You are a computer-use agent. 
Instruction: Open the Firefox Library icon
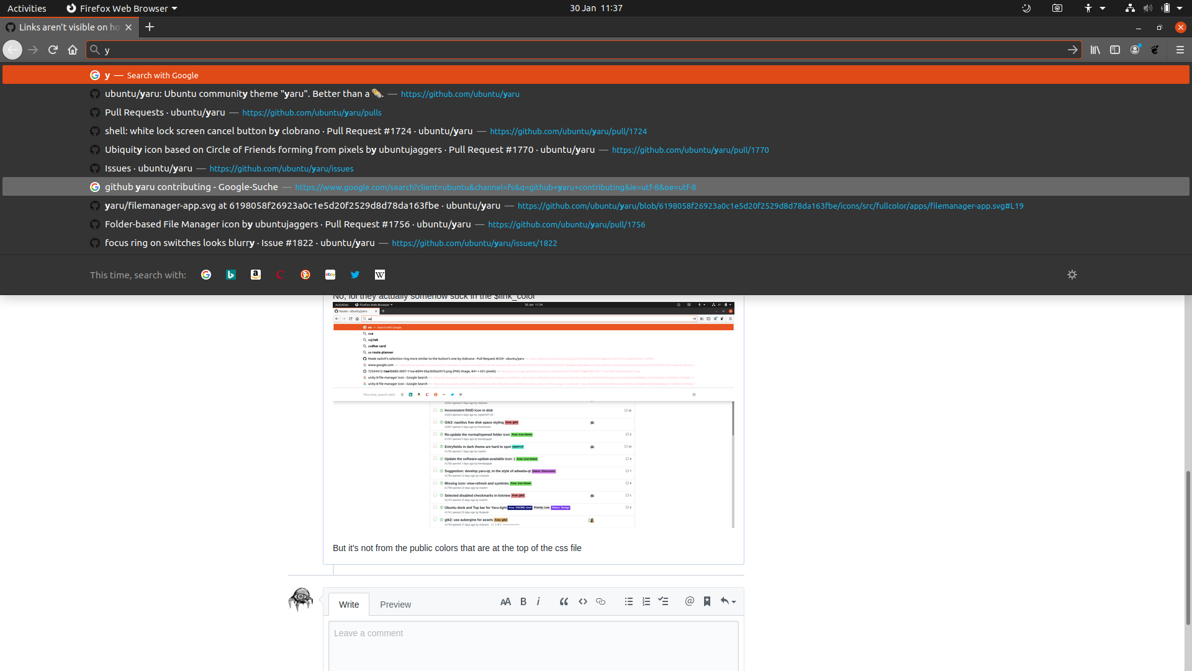coord(1095,50)
